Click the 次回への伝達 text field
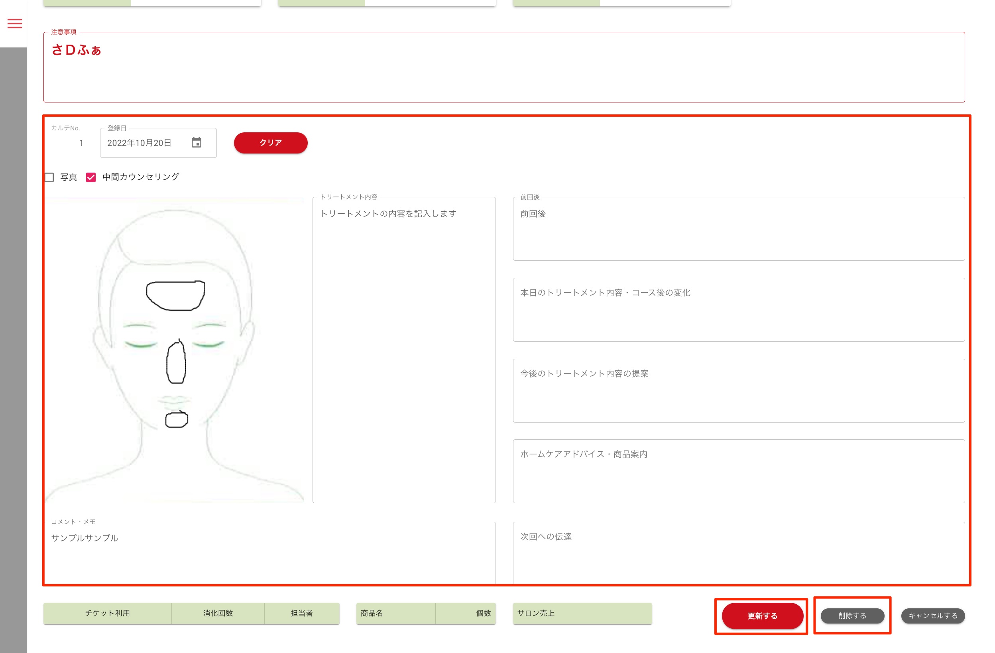This screenshot has width=995, height=653. (x=738, y=553)
